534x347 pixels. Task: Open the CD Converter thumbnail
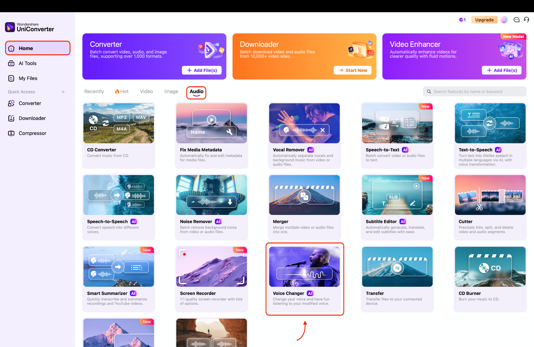pyautogui.click(x=119, y=123)
